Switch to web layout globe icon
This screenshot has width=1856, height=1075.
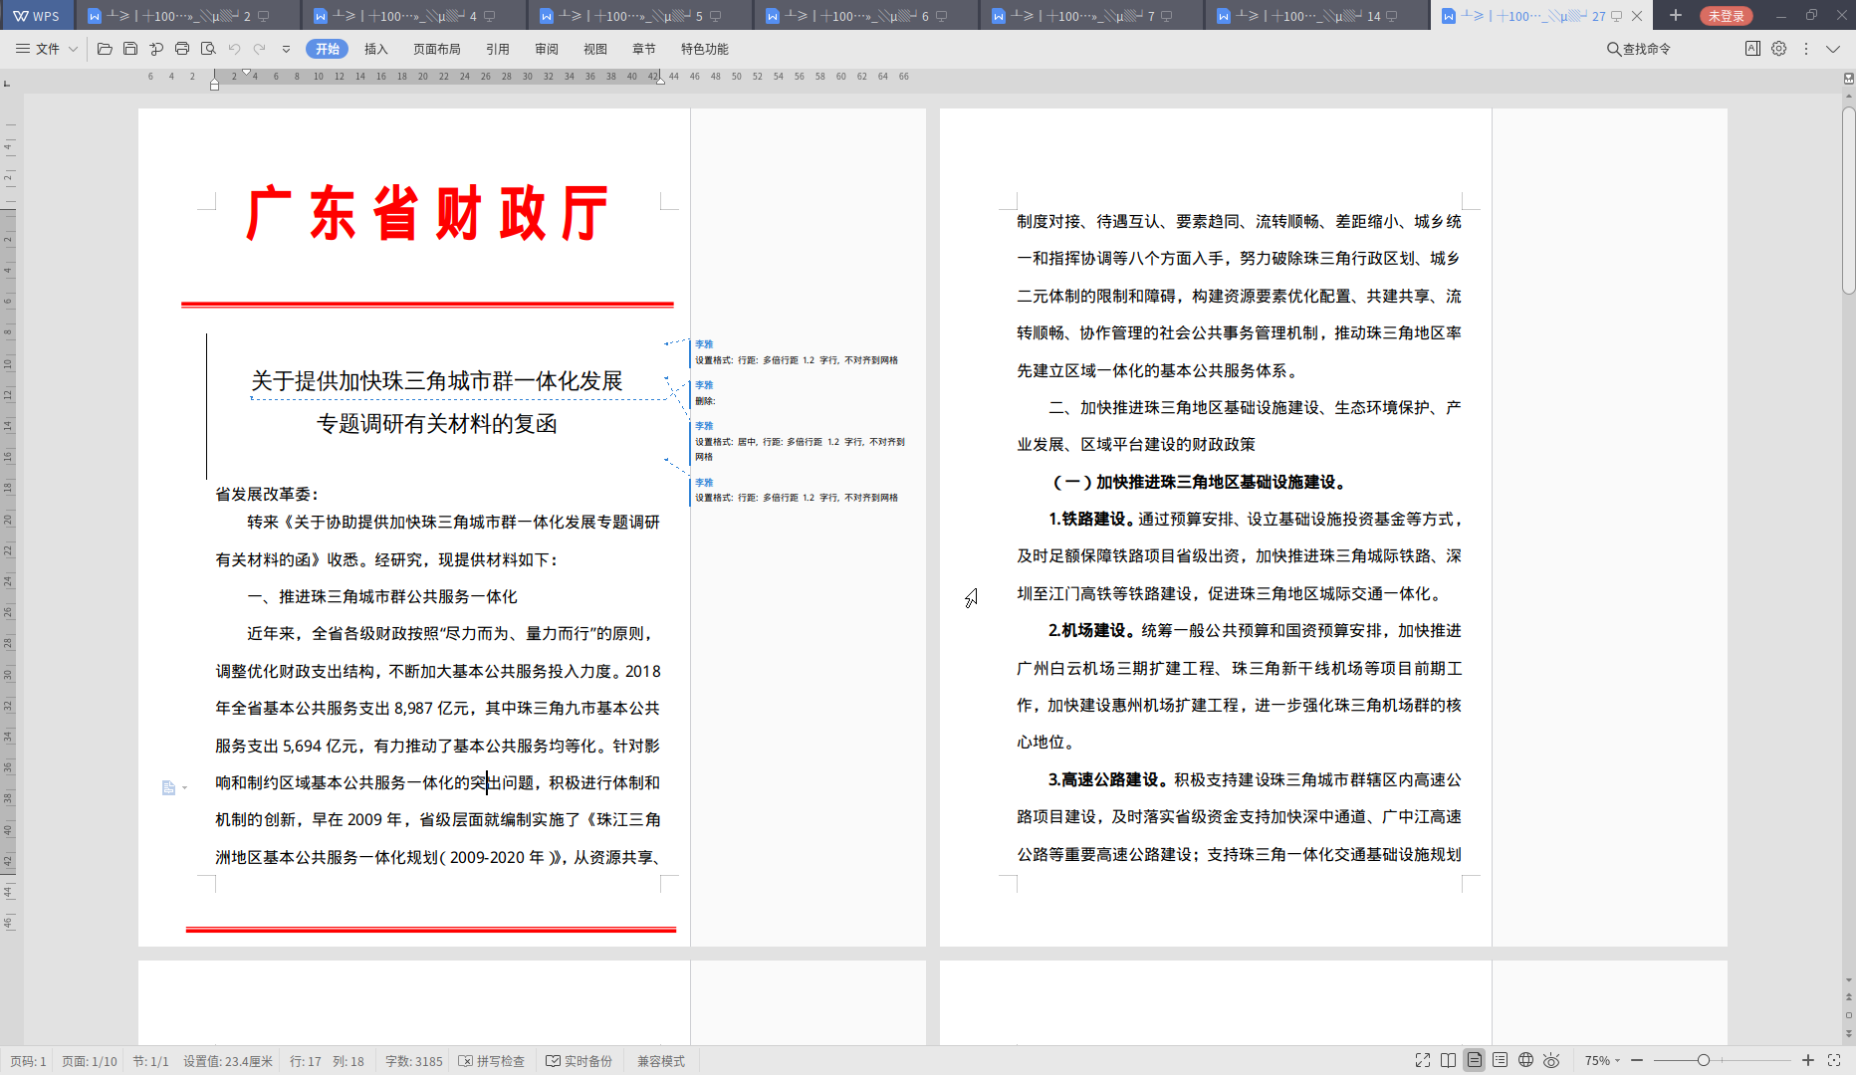(x=1525, y=1060)
